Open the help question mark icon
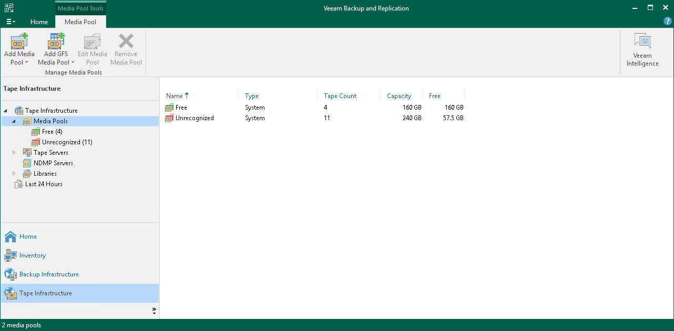Image resolution: width=674 pixels, height=331 pixels. pos(668,22)
